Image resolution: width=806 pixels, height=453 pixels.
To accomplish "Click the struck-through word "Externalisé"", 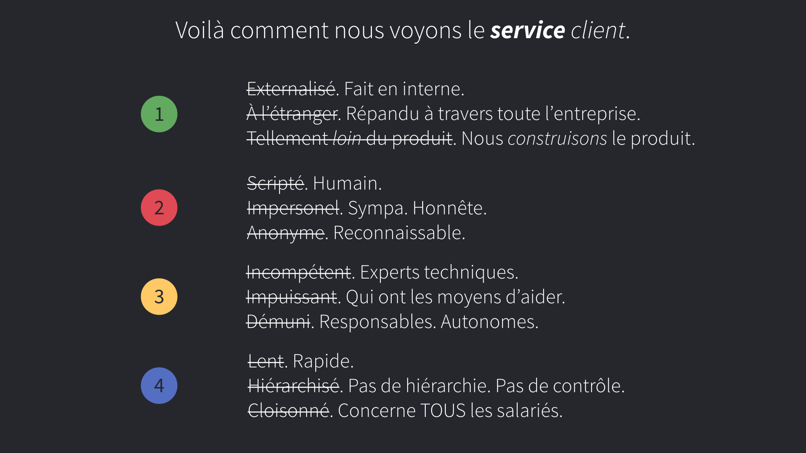I will [291, 89].
